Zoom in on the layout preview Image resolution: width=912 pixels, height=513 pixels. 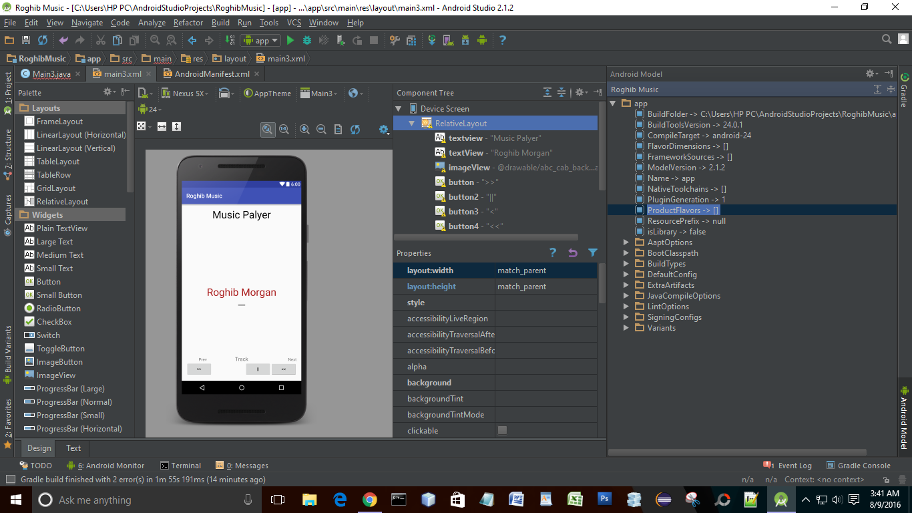pyautogui.click(x=304, y=129)
